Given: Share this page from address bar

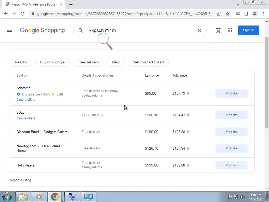Looking at the screenshot, I should tap(219, 14).
